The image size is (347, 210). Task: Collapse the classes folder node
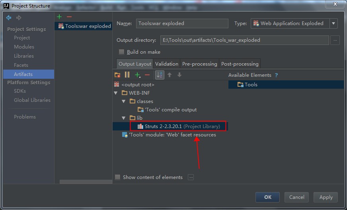point(124,101)
